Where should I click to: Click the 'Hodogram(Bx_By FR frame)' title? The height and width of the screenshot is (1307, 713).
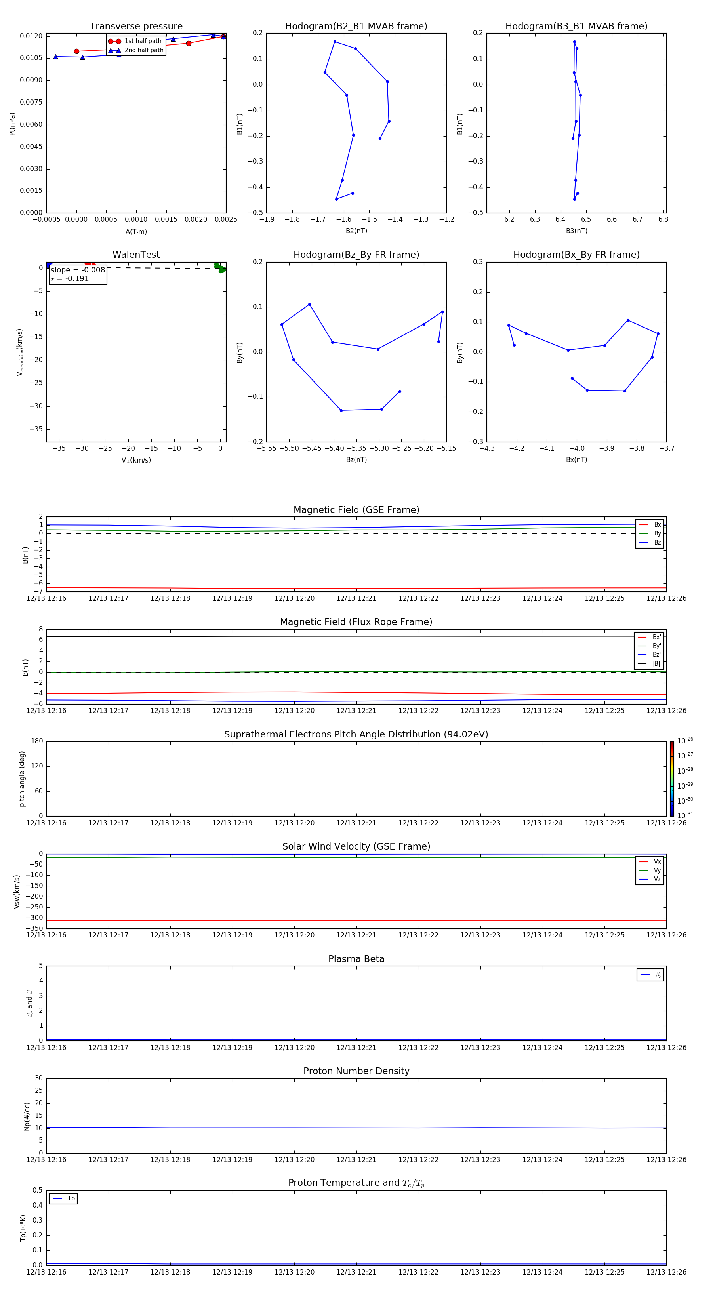coord(576,255)
